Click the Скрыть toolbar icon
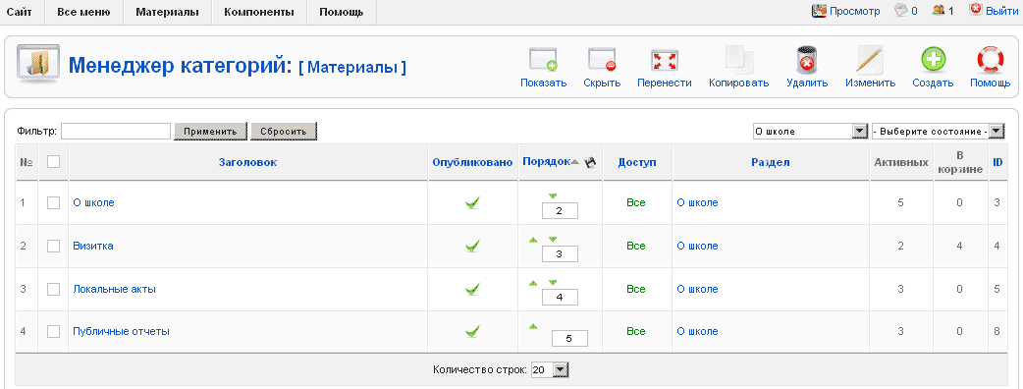The image size is (1023, 389). [x=602, y=59]
